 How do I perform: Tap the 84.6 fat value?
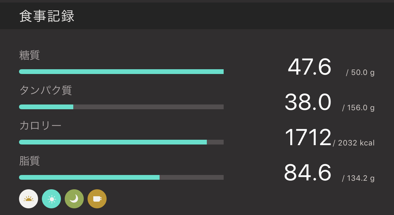tap(307, 173)
